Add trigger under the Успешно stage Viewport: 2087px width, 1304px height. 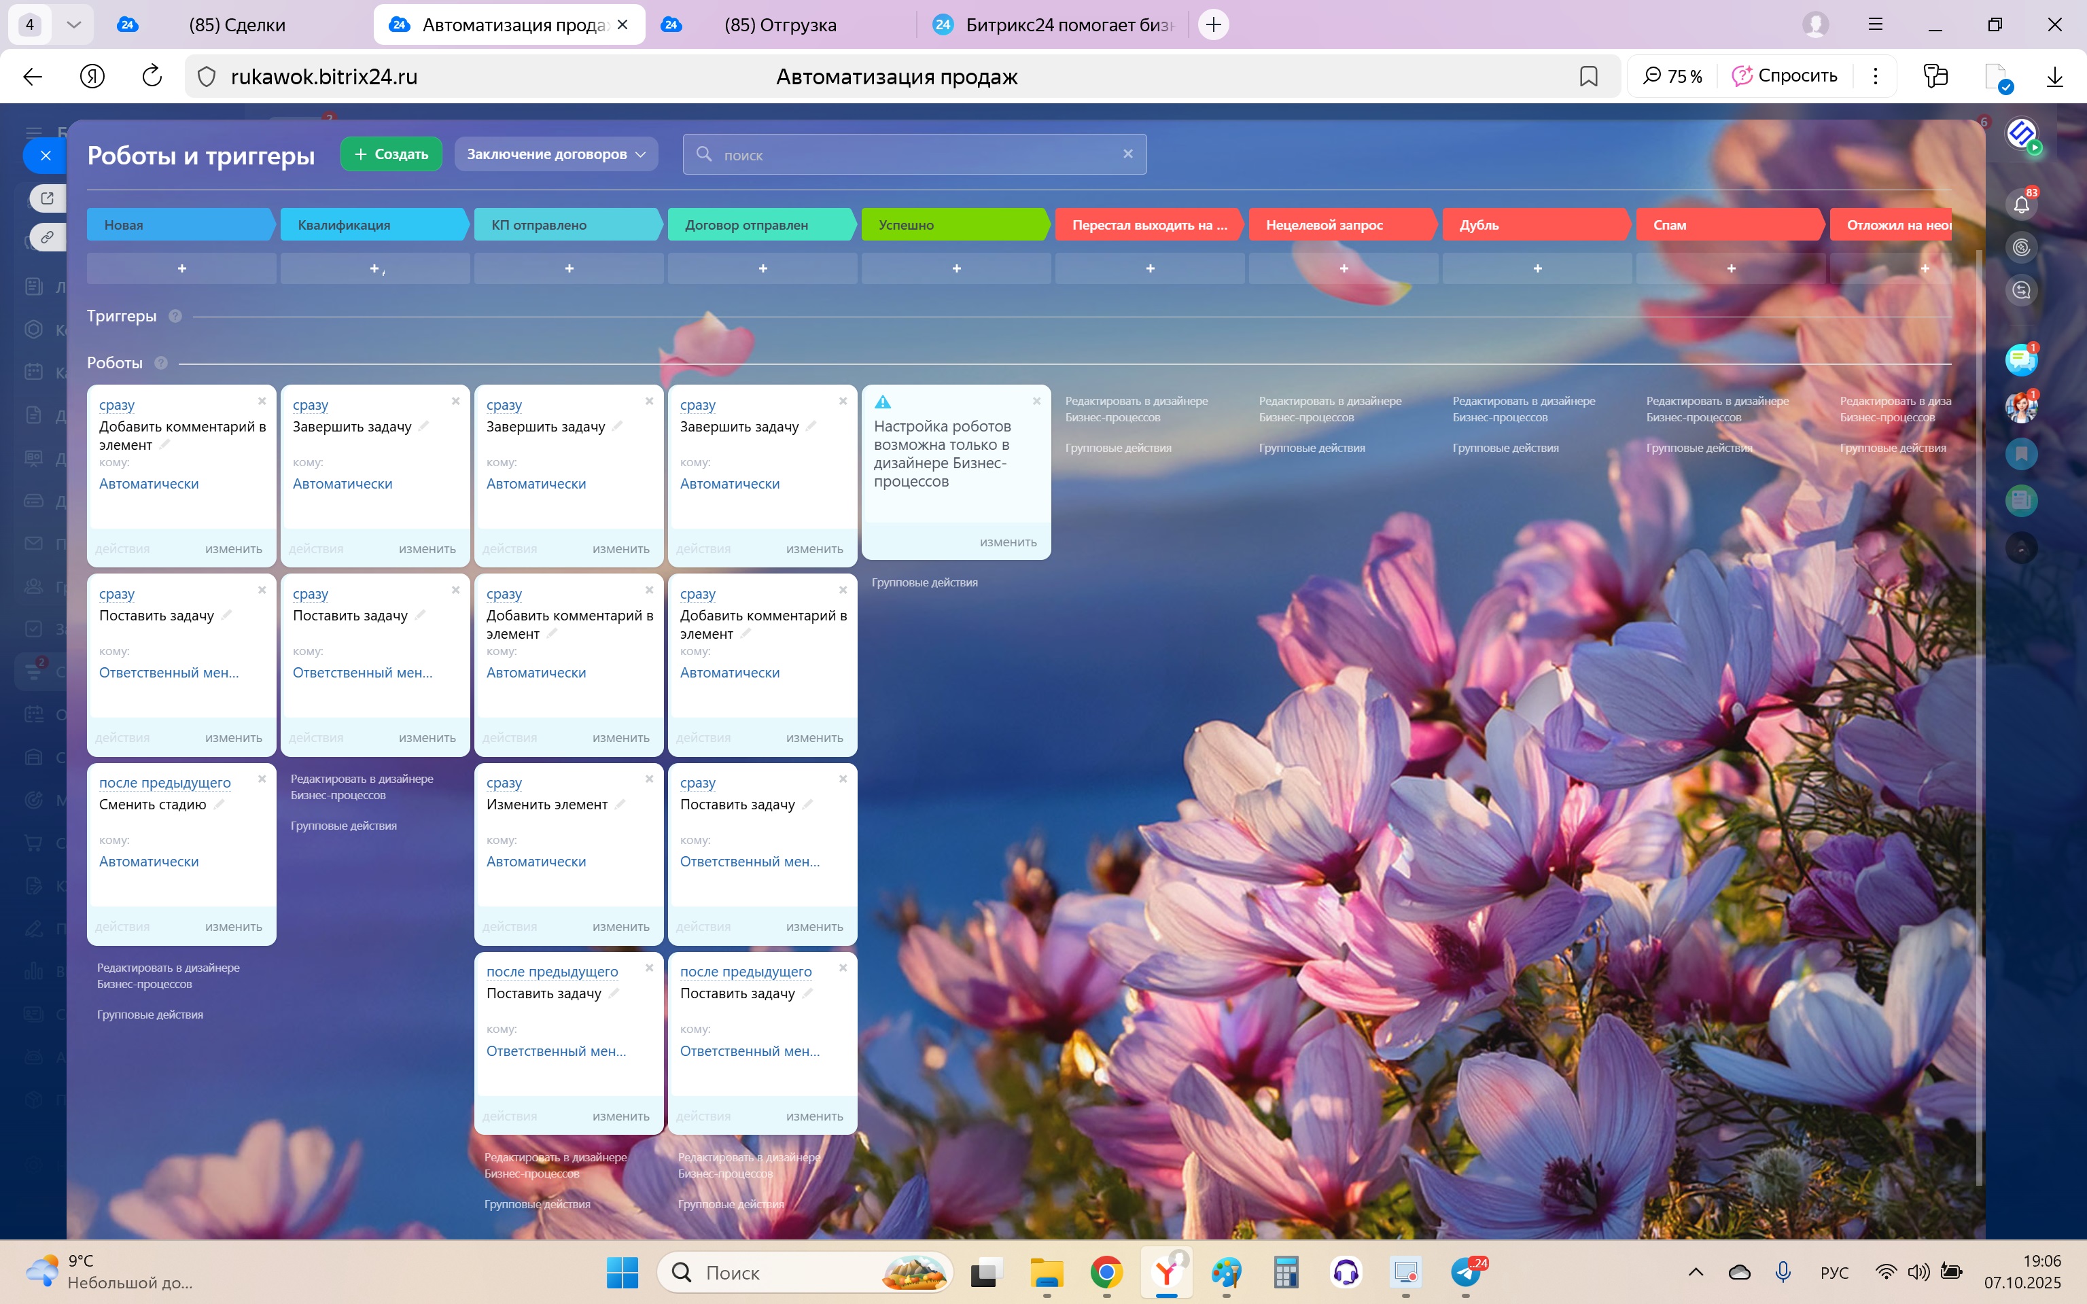click(x=955, y=269)
